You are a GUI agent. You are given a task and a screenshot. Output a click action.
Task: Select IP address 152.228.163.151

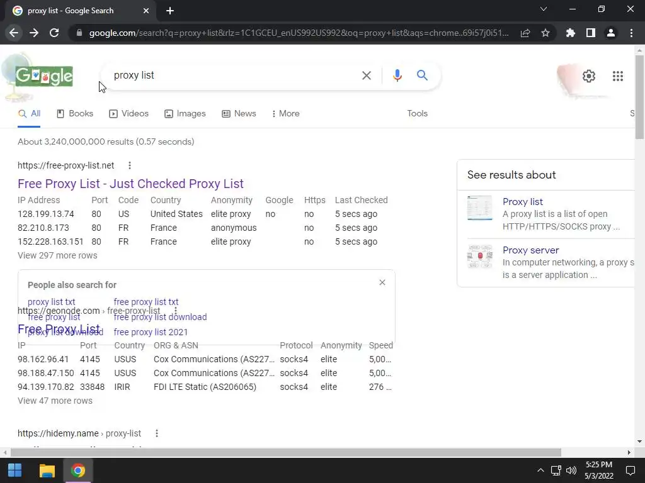(50, 241)
